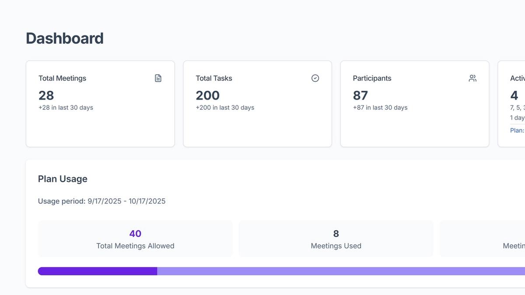
Task: Click the checkmark circle icon on Total Tasks
Action: (315, 78)
